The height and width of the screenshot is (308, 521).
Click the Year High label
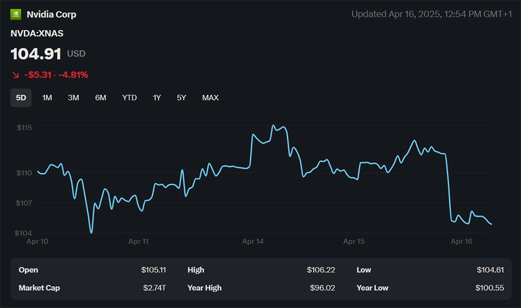[204, 288]
